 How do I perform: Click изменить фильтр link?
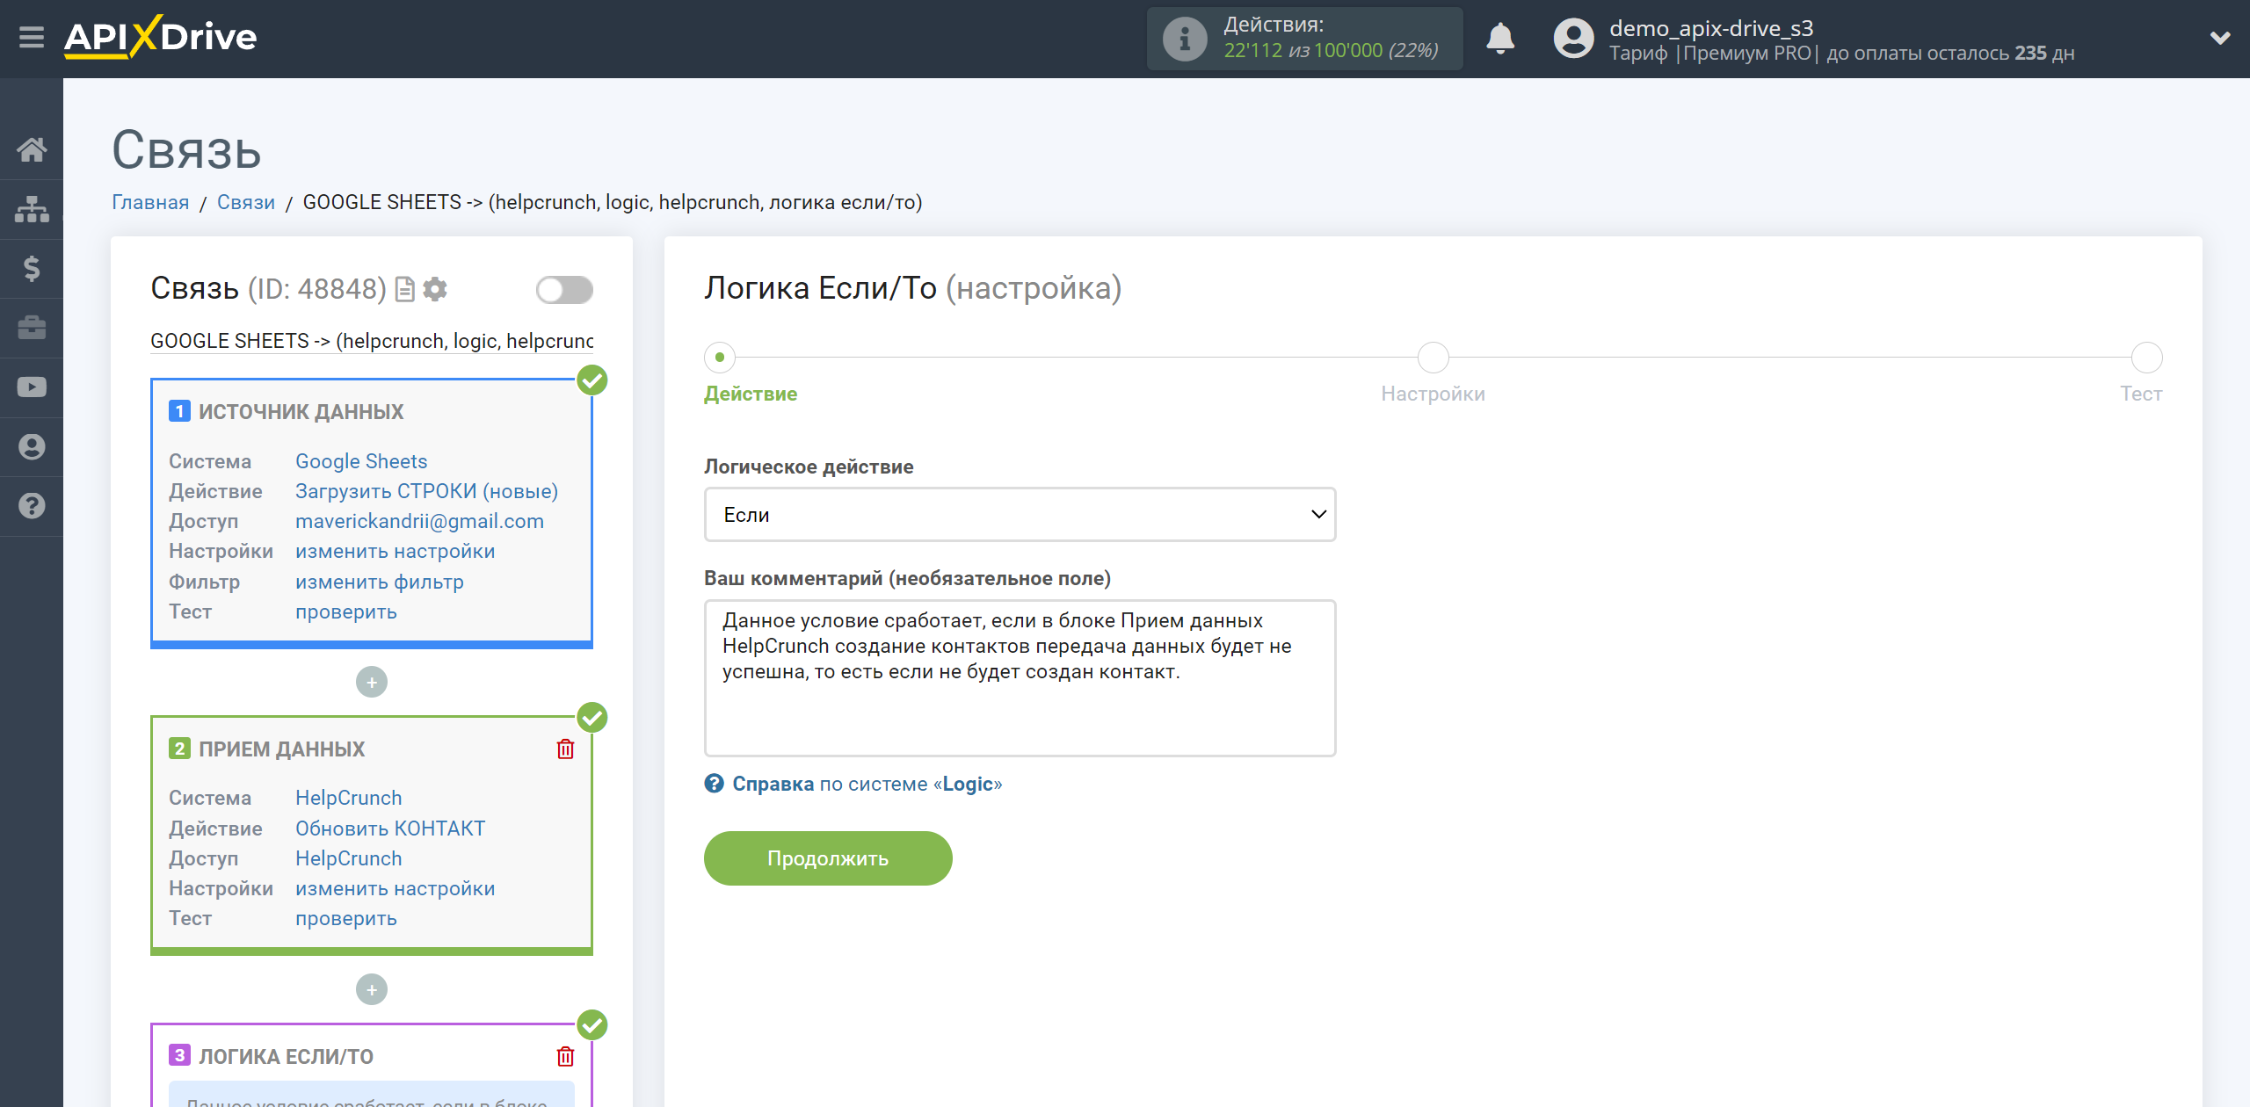[379, 582]
